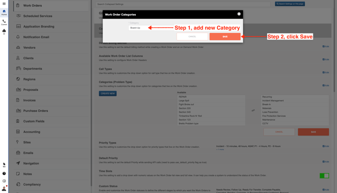This screenshot has height=193, width=337.
Task: Select CCTV in the selected list
Action: tap(295, 124)
